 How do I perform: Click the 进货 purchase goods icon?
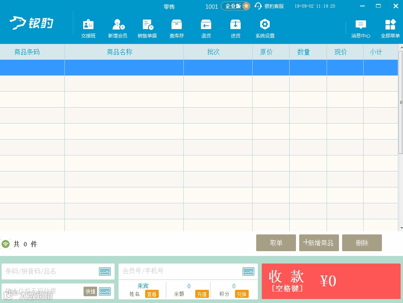pos(236,29)
